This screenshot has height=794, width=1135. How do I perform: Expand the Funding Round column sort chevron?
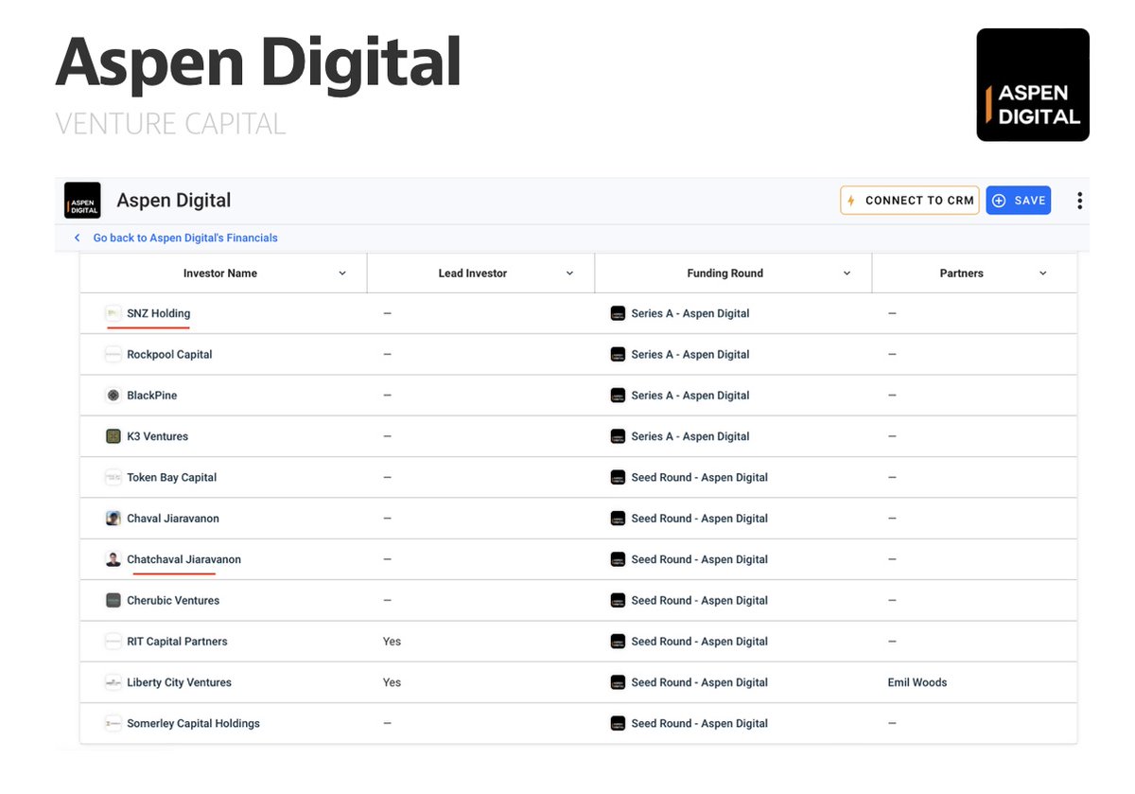tap(847, 273)
